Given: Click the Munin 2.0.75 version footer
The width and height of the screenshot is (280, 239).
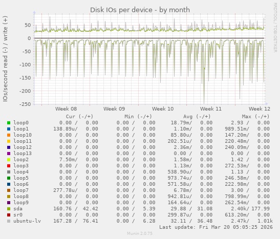Looking at the screenshot, I should pos(140,233).
